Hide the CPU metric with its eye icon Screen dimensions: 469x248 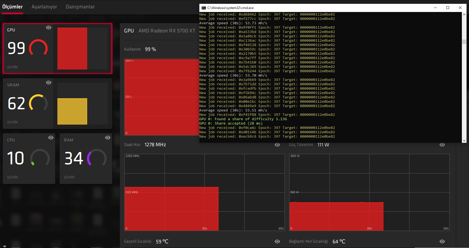coord(51,138)
